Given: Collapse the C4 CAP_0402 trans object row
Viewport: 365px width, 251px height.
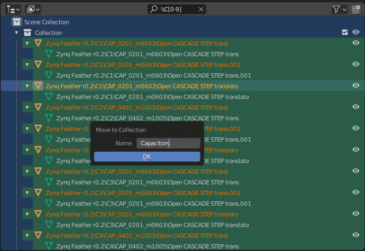Looking at the screenshot, I should pyautogui.click(x=27, y=236).
